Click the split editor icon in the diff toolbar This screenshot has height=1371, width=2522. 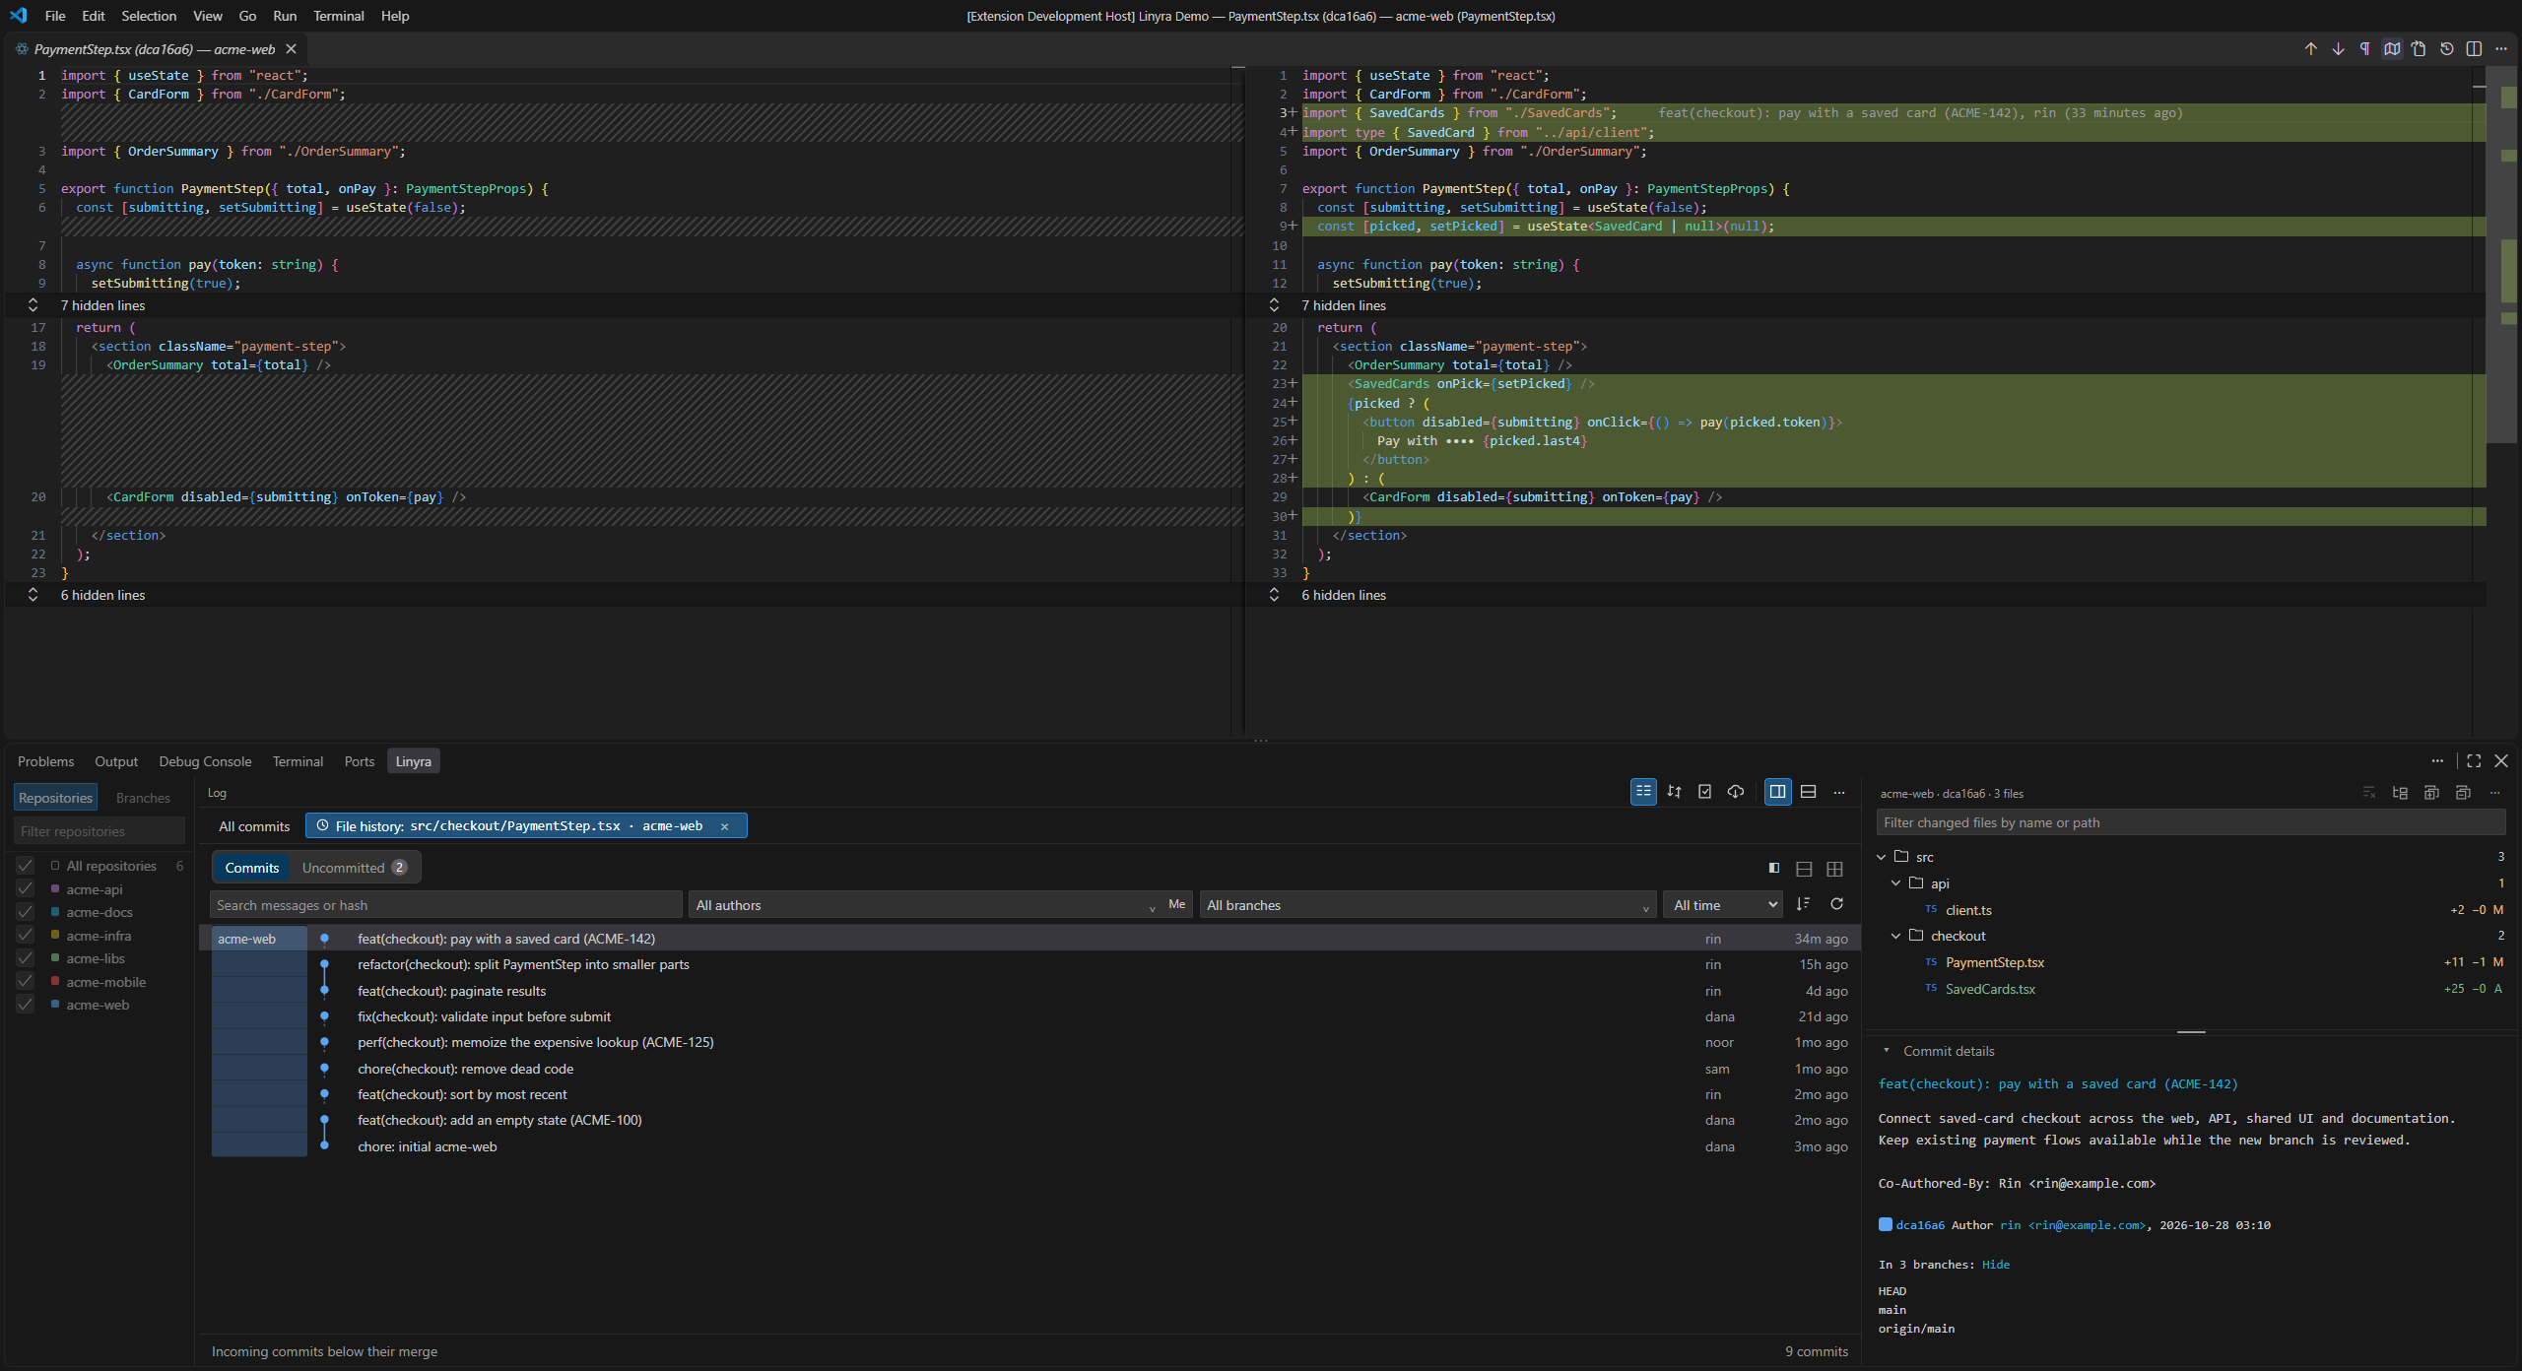2474,49
